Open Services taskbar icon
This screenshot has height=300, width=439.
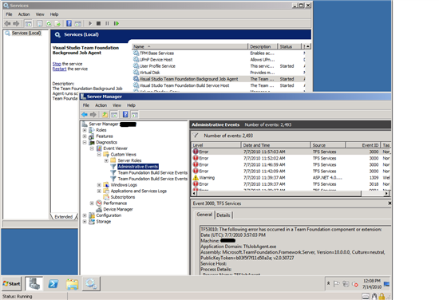[91, 284]
